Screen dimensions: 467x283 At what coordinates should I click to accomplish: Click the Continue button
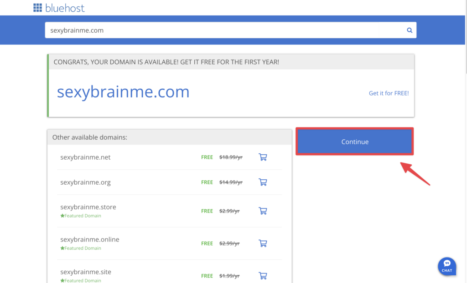pos(355,141)
